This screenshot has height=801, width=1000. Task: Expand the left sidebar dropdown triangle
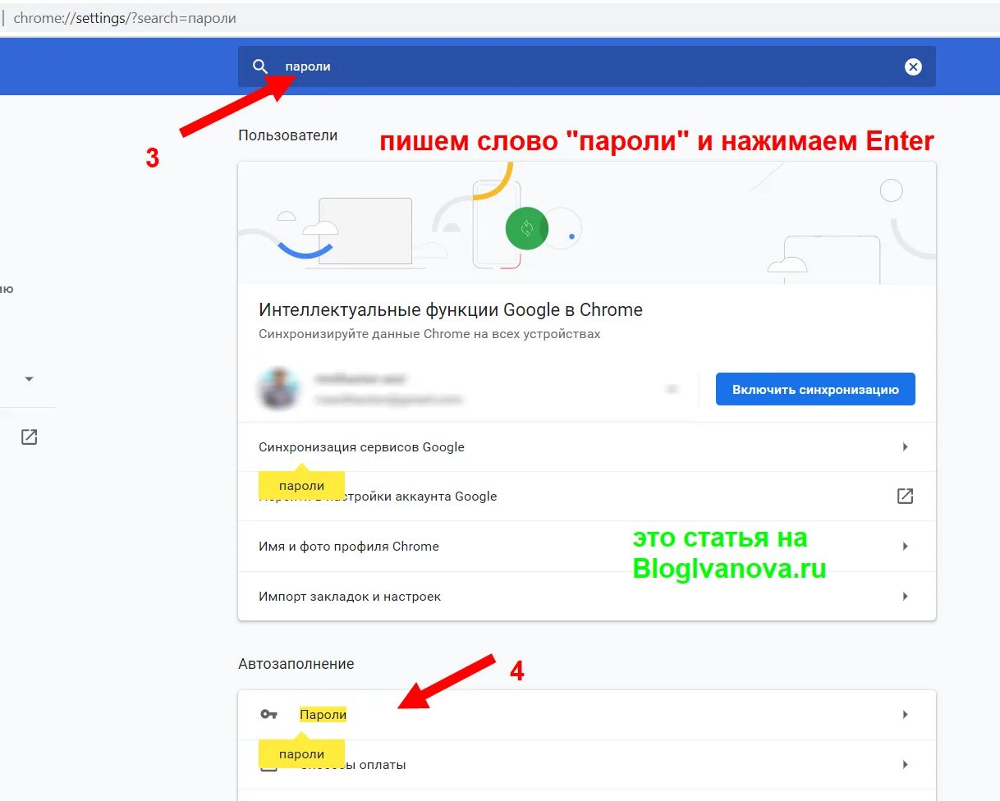(x=30, y=379)
